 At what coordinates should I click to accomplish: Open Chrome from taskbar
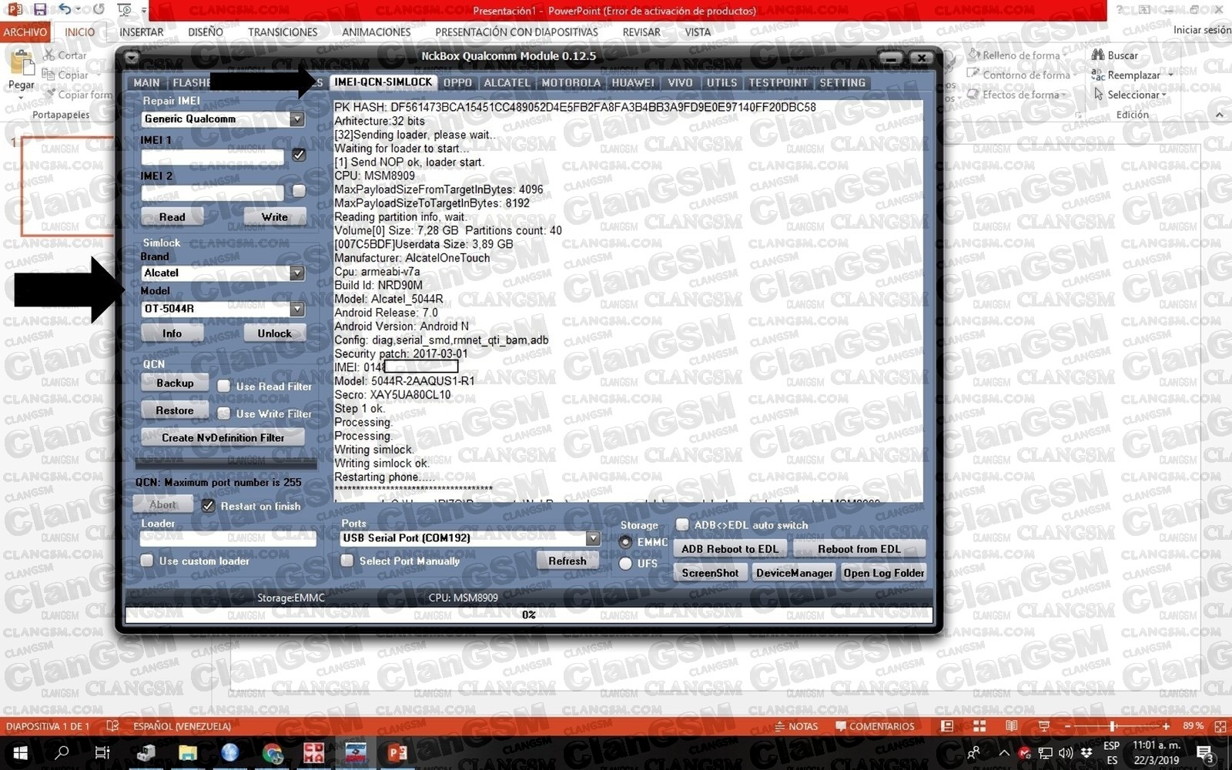click(272, 752)
